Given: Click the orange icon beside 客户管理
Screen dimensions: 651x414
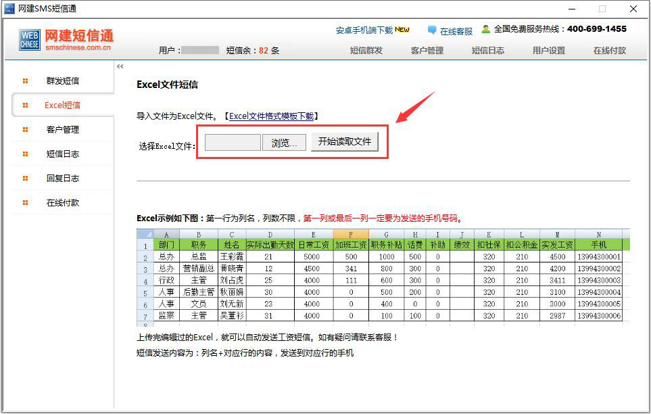Looking at the screenshot, I should [26, 130].
